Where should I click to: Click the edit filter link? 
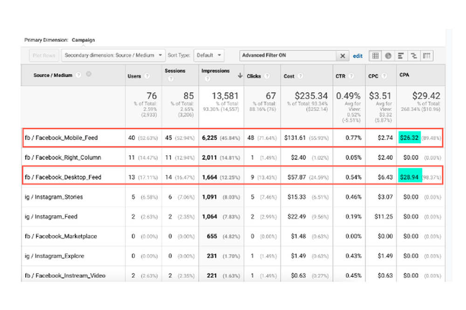tap(357, 56)
